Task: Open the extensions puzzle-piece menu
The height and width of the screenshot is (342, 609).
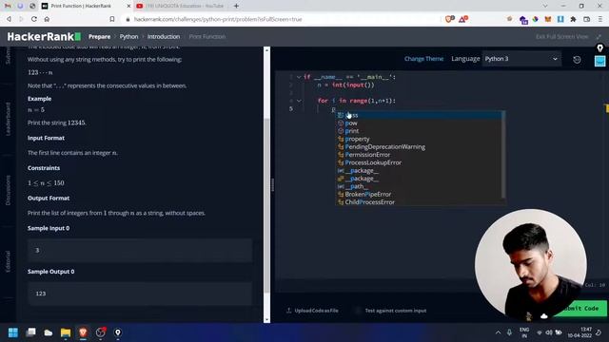Action: pos(573,19)
